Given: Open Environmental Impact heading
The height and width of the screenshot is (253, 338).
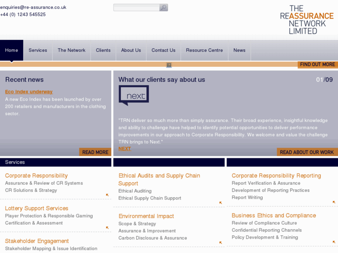Looking at the screenshot, I should (x=146, y=216).
